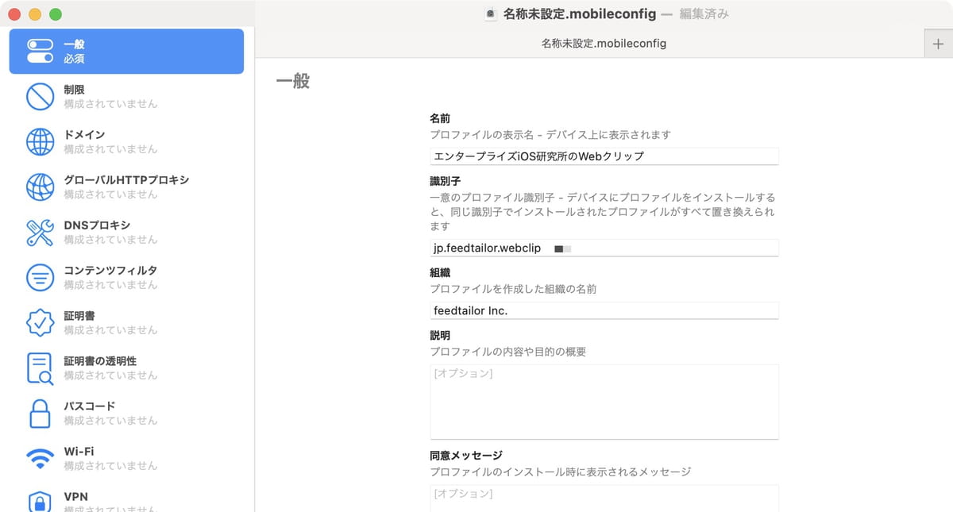The width and height of the screenshot is (953, 512).
Task: Pick the DNSプロキシ label in sidebar
Action: (x=97, y=225)
